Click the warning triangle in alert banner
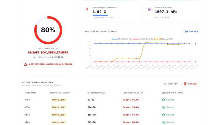 tap(26, 64)
